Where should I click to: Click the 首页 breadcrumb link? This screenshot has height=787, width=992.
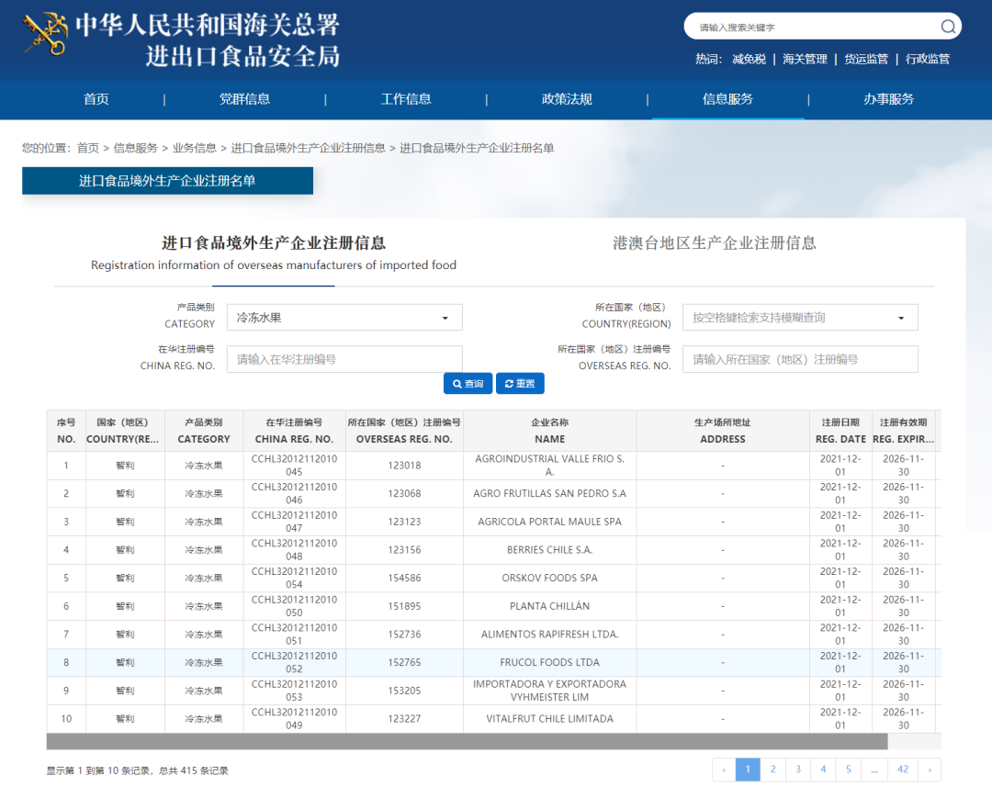click(87, 147)
